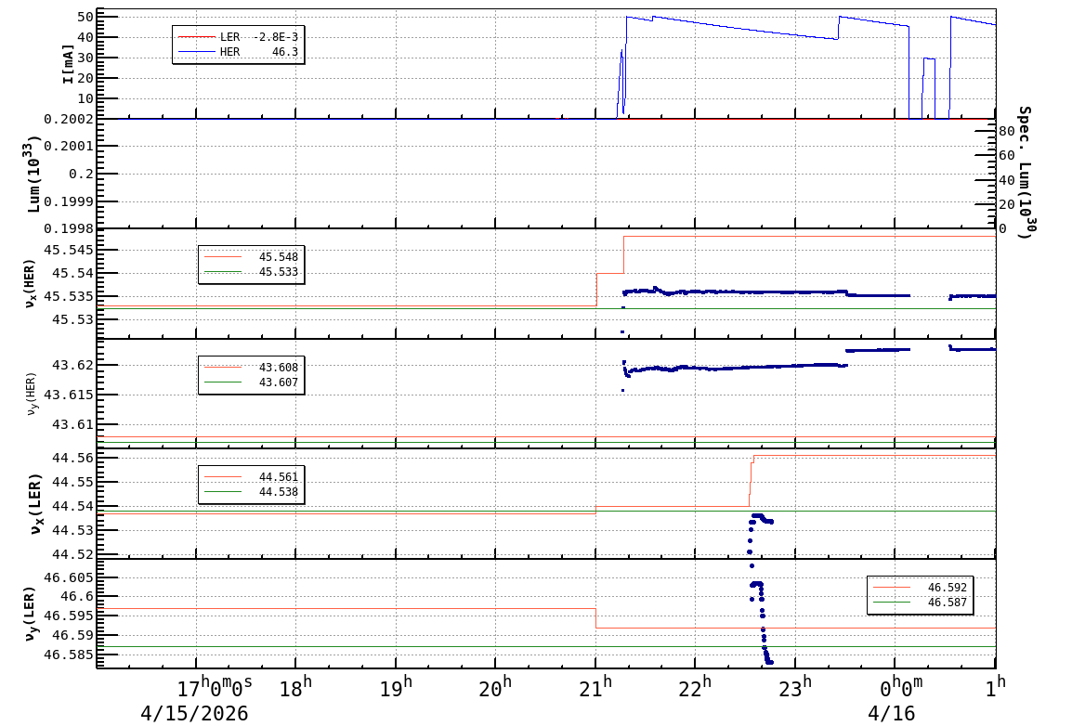The width and height of the screenshot is (1072, 726).
Task: Click the 43.615 tick on νy(HER) axis
Action: point(69,395)
